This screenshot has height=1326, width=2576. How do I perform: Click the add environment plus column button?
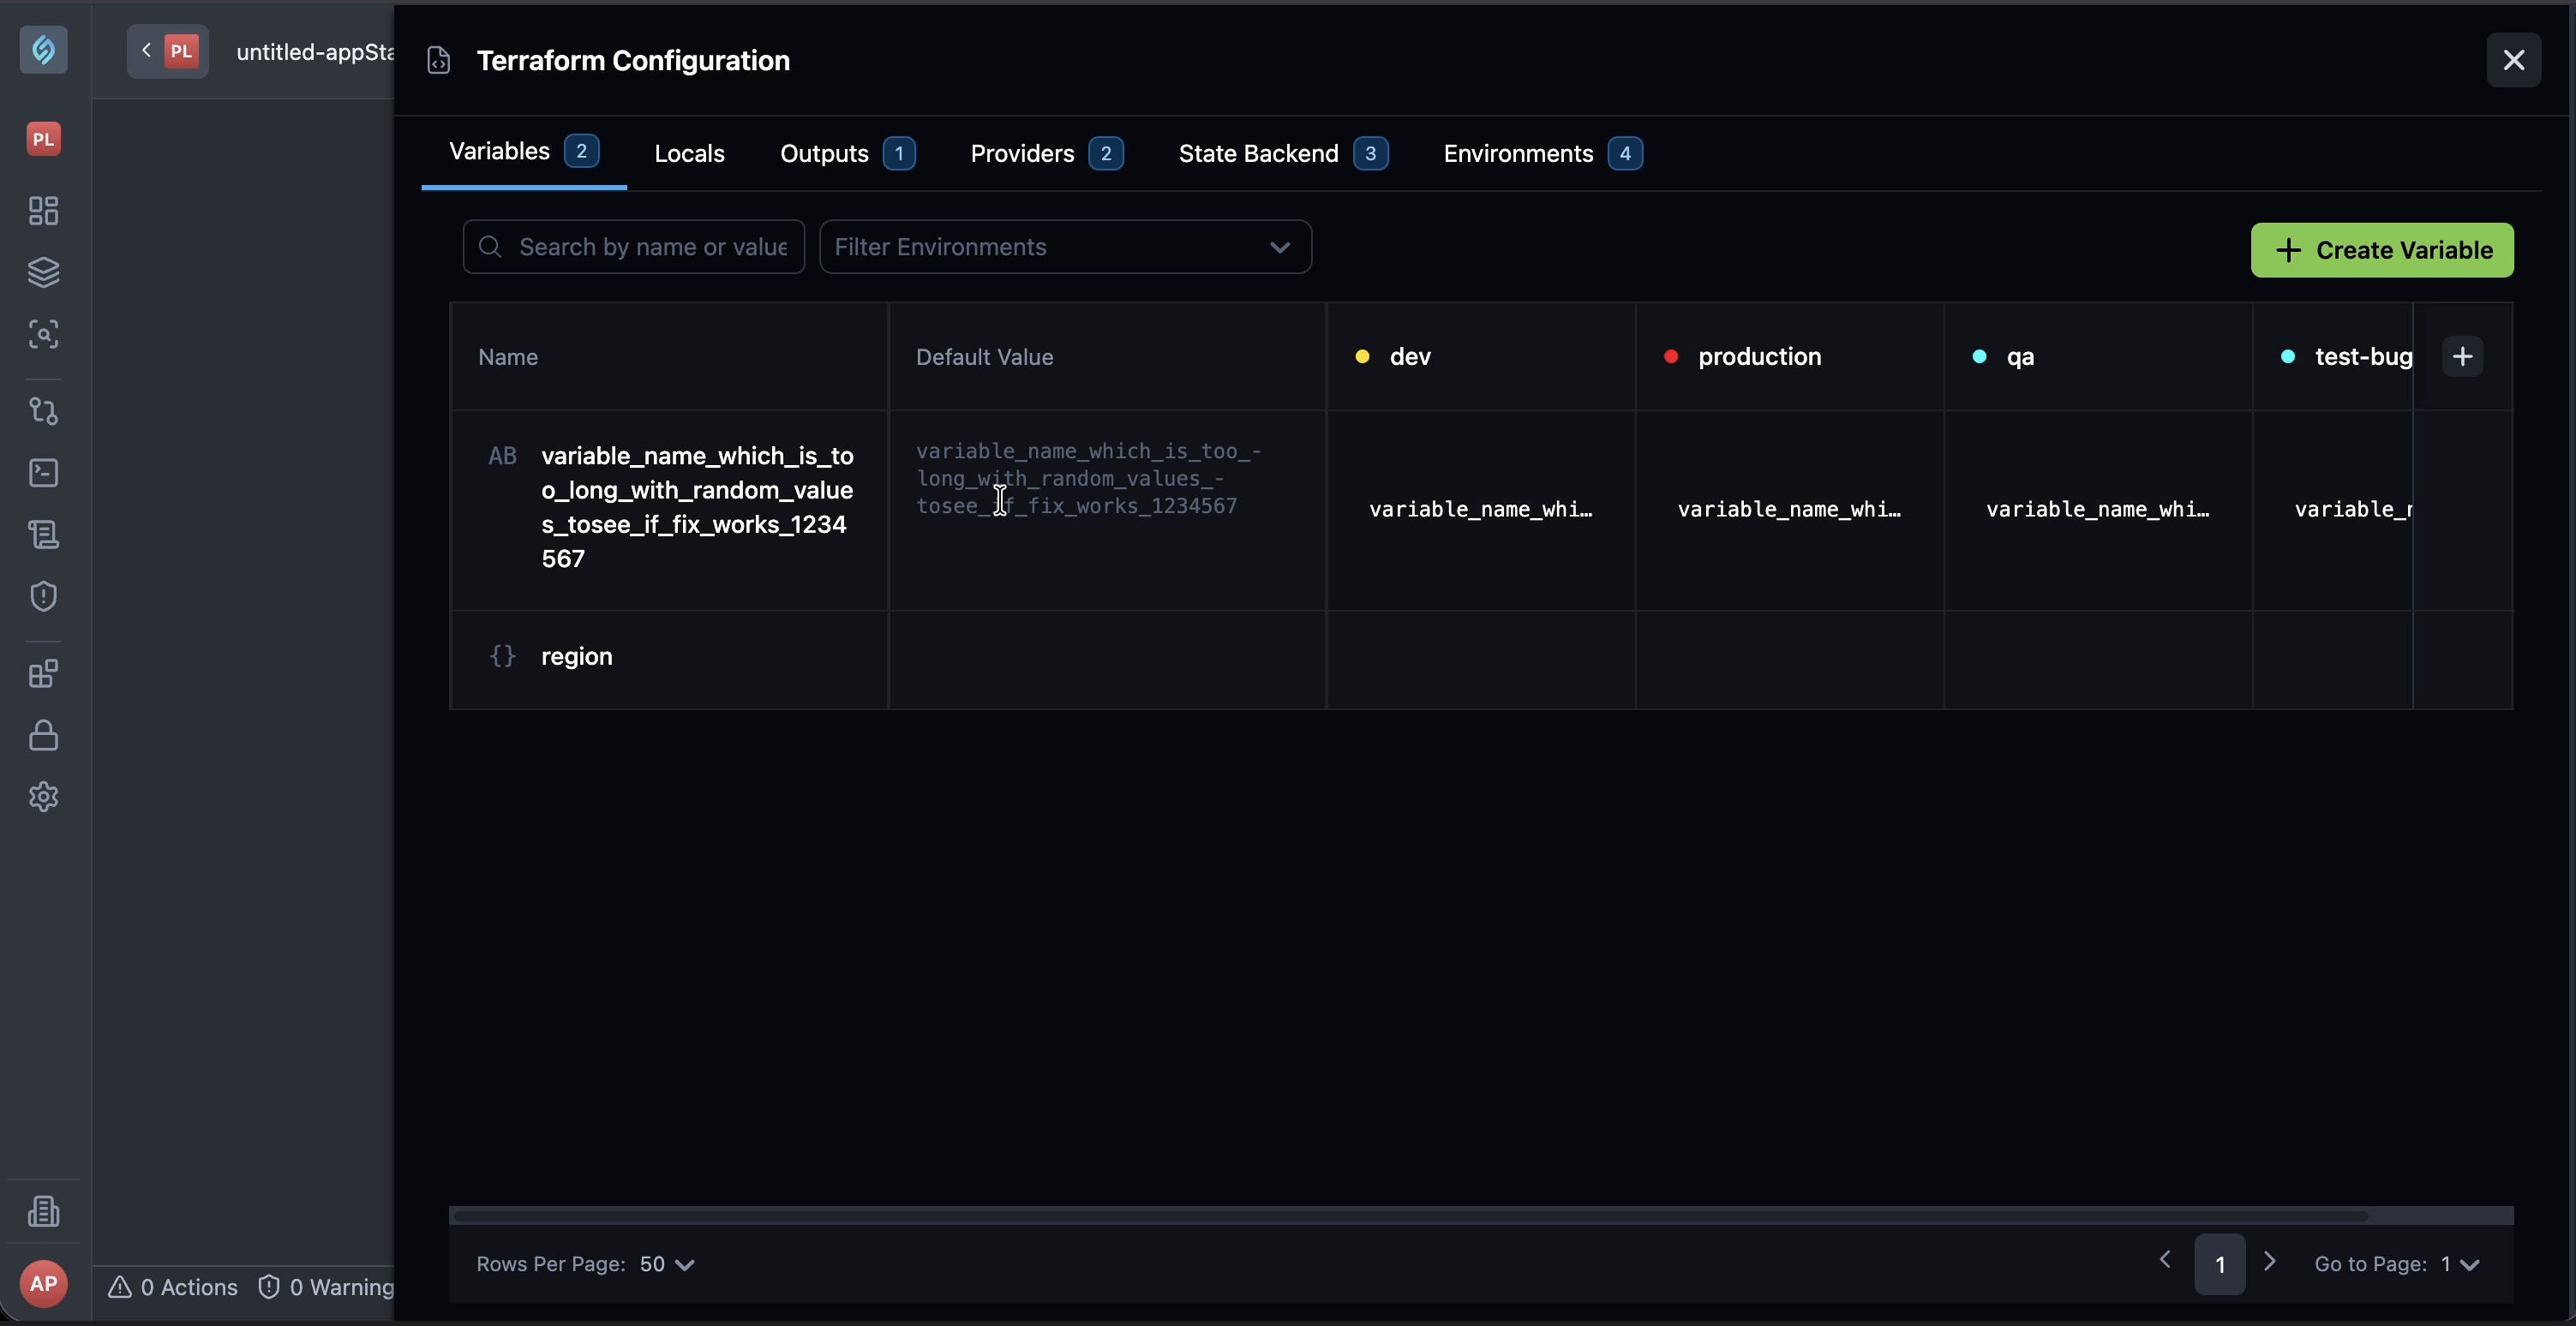tap(2462, 356)
